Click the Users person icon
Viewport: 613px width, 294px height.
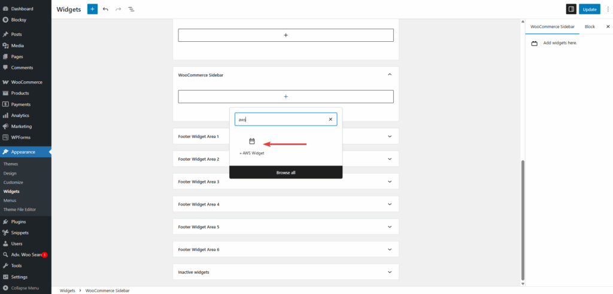pyautogui.click(x=5, y=244)
